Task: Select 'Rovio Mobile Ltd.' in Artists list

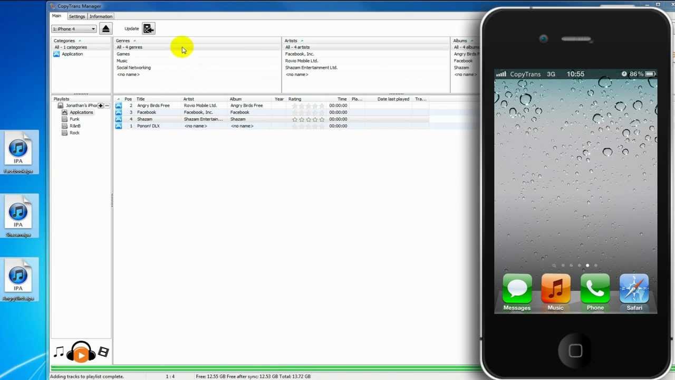Action: coord(302,61)
